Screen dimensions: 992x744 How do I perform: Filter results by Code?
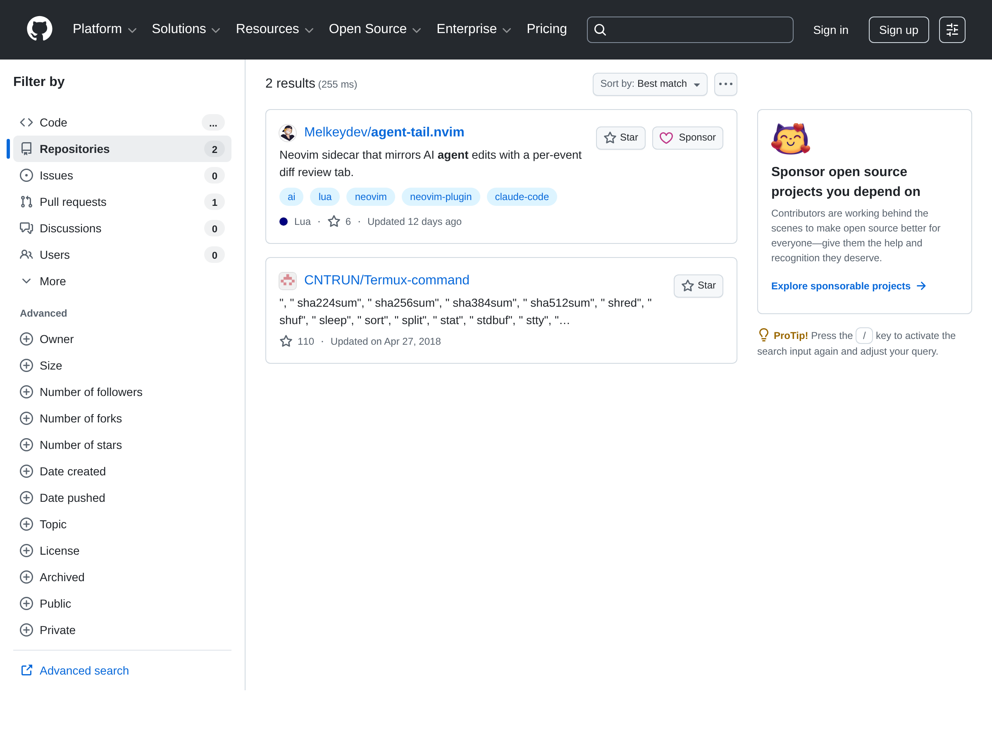122,122
